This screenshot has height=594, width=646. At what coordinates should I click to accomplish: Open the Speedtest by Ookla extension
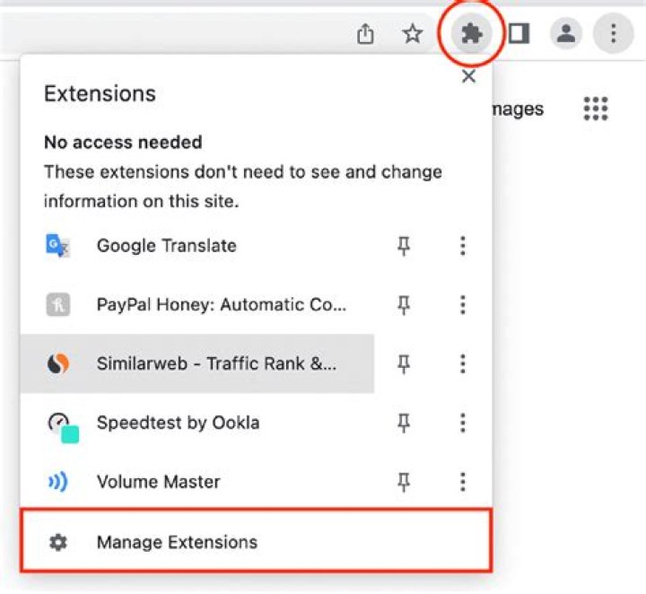point(196,423)
